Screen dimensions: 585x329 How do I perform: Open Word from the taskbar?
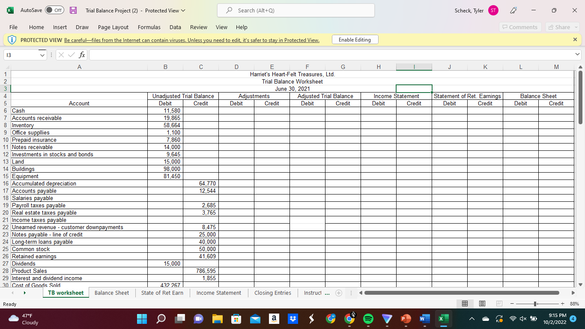[x=424, y=319]
